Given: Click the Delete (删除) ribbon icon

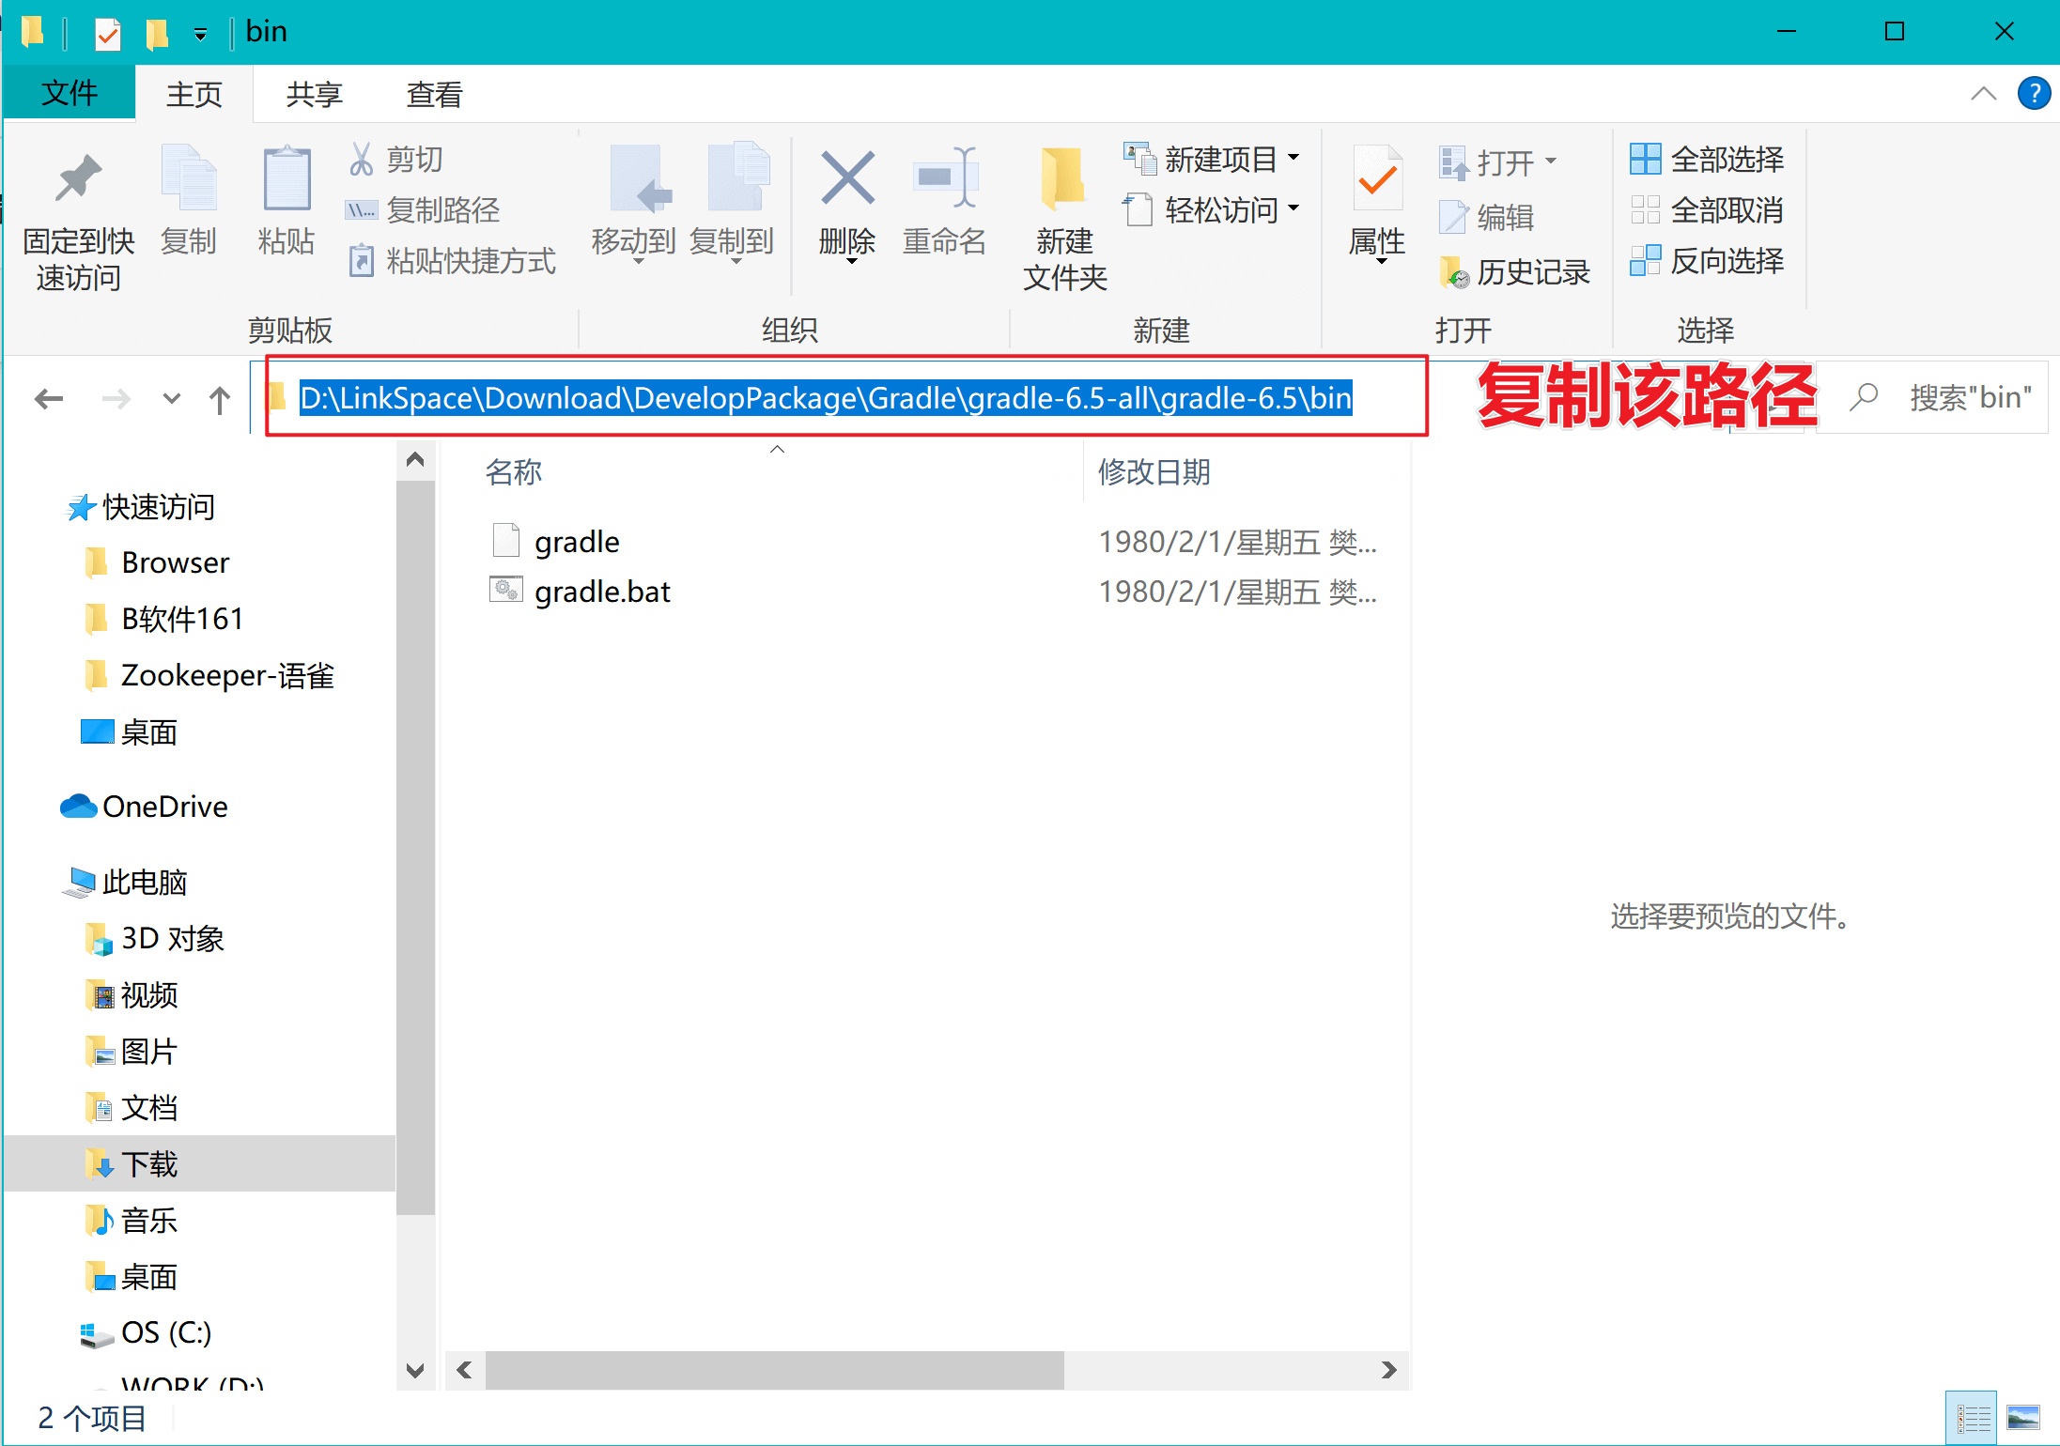Looking at the screenshot, I should coord(847,179).
